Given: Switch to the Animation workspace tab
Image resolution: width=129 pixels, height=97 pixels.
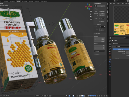Looking at the screenshot, I should 6,1.
